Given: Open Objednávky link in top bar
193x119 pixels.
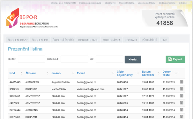Looking at the screenshot, I should pyautogui.click(x=110, y=3).
